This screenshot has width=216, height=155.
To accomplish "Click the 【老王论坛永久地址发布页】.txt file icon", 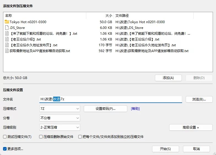I will pos(7,45).
